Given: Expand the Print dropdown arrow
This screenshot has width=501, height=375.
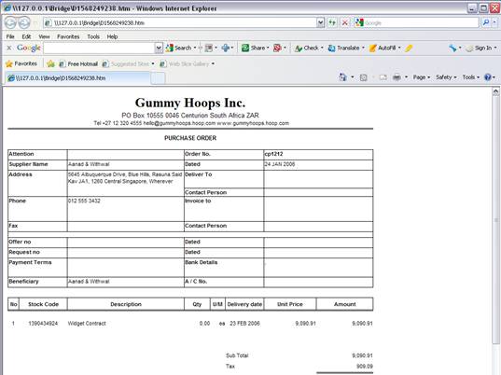Looking at the screenshot, I should coord(406,77).
